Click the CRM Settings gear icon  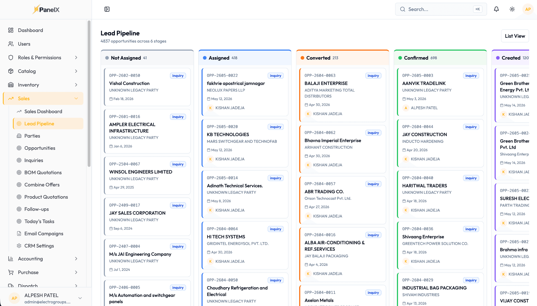[x=19, y=246]
